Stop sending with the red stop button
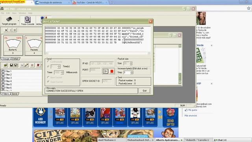The width and height of the screenshot is (252, 142). click(x=112, y=71)
